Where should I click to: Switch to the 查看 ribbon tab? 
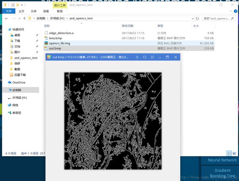[x=46, y=11]
